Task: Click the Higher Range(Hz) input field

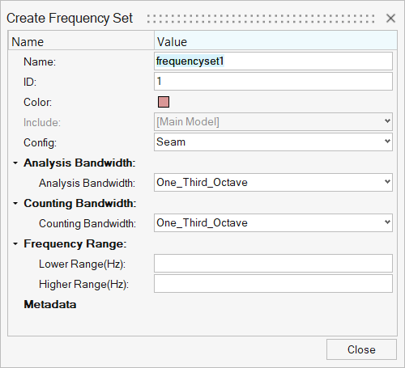Action: point(273,284)
